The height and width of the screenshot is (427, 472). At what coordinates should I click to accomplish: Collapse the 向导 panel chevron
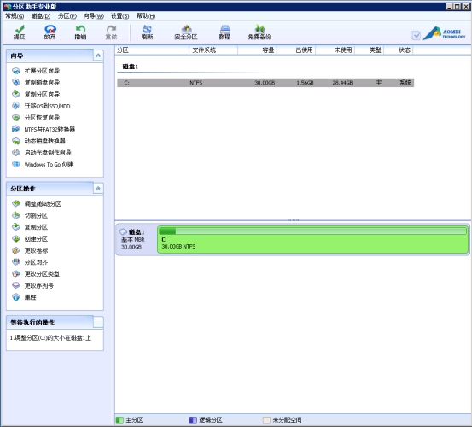click(98, 56)
